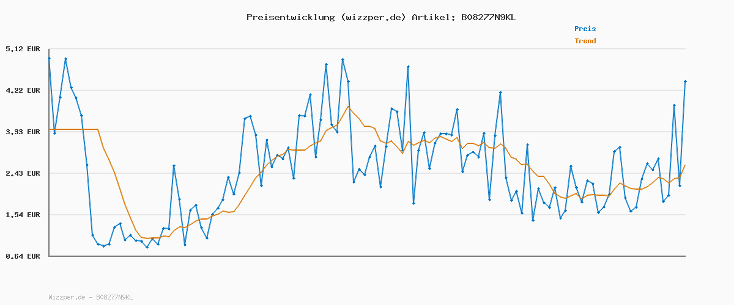Viewport: 734px width, 305px height.
Task: Click the 4.22 EUR axis label
Action: (23, 90)
